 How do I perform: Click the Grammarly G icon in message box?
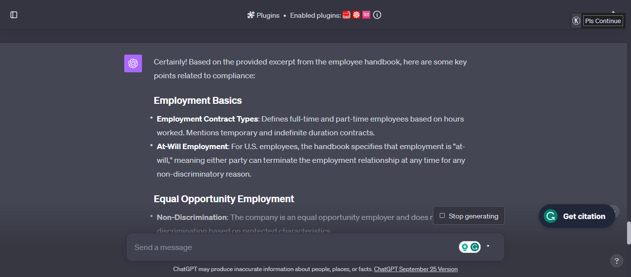coord(475,247)
